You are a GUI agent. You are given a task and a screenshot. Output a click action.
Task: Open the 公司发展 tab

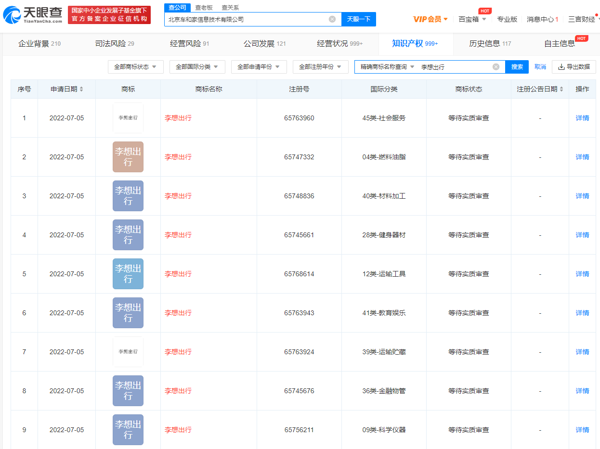point(265,44)
